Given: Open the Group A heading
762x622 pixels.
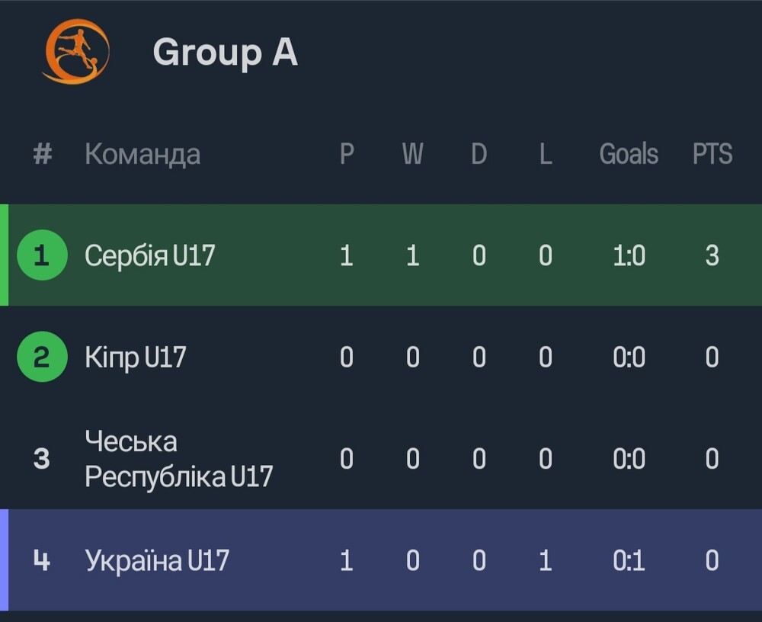Looking at the screenshot, I should tap(225, 52).
